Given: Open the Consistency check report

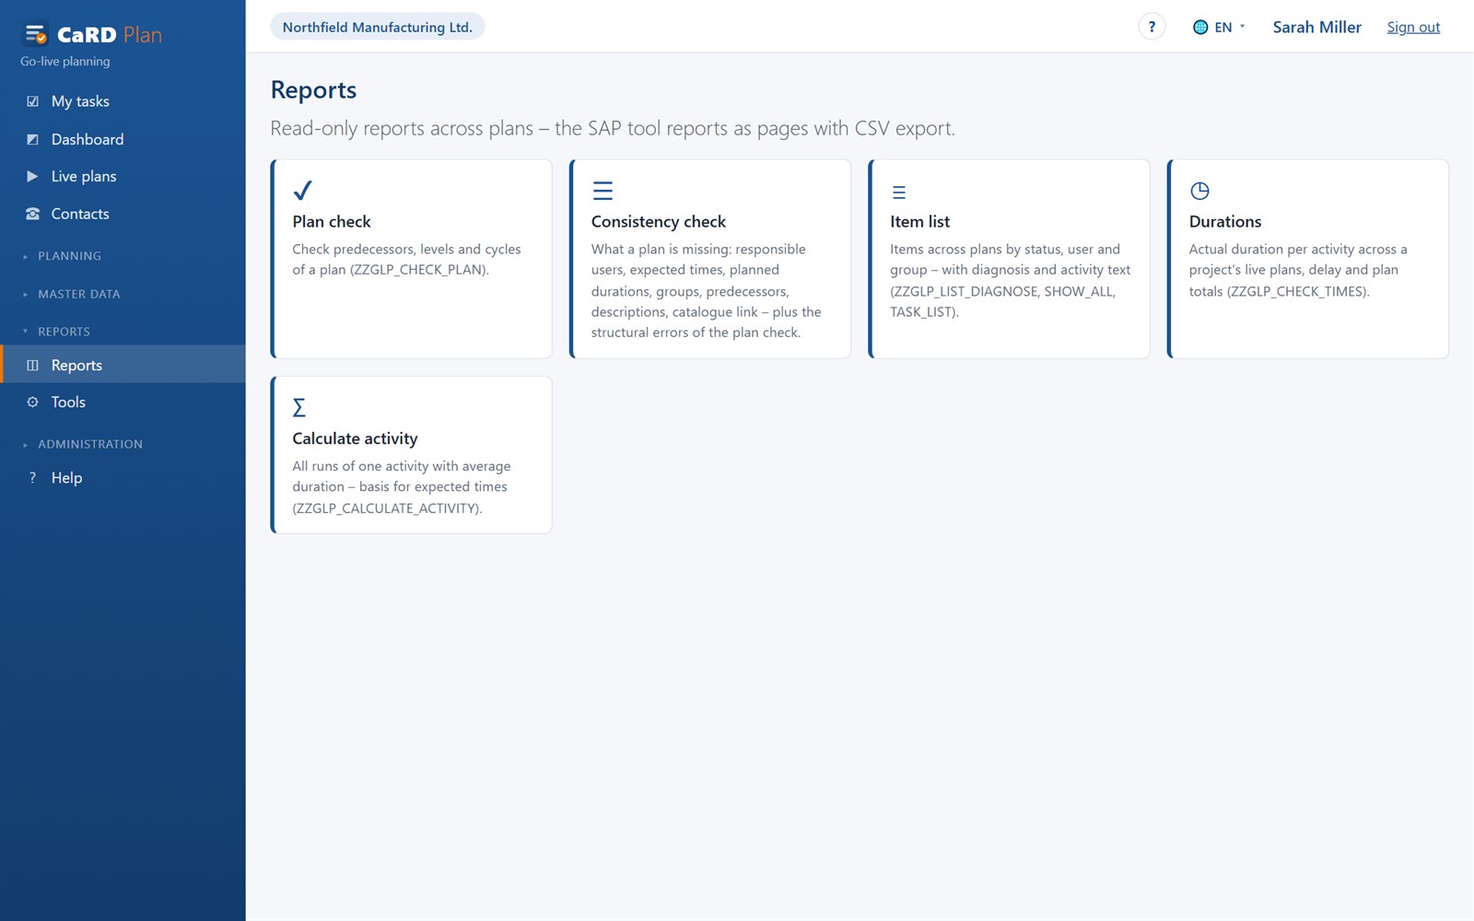Looking at the screenshot, I should [710, 259].
